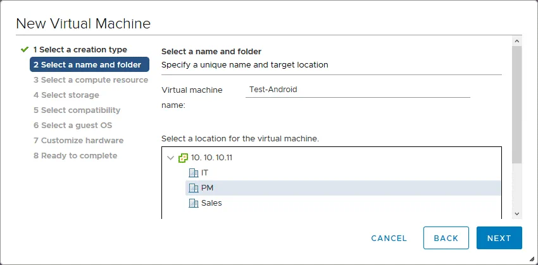Focus the Virtual machine name field
The width and height of the screenshot is (538, 265).
358,90
